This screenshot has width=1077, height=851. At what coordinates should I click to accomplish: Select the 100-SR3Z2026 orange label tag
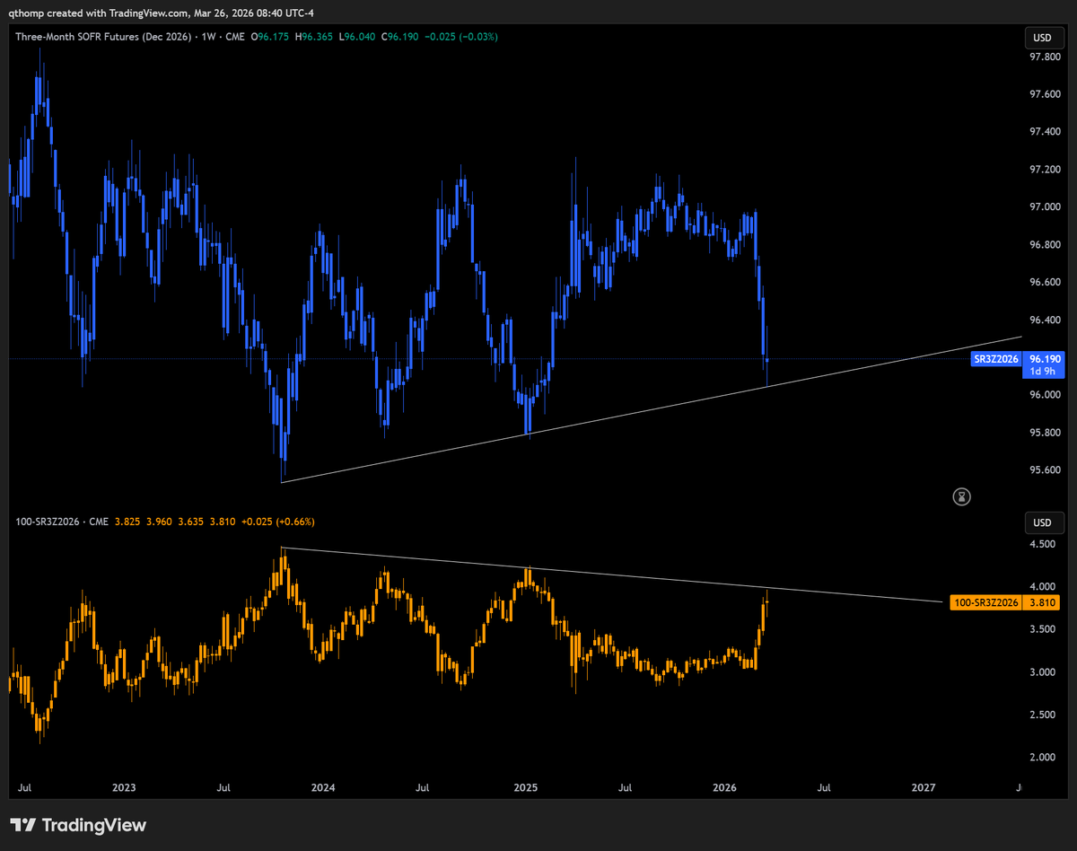pyautogui.click(x=985, y=602)
